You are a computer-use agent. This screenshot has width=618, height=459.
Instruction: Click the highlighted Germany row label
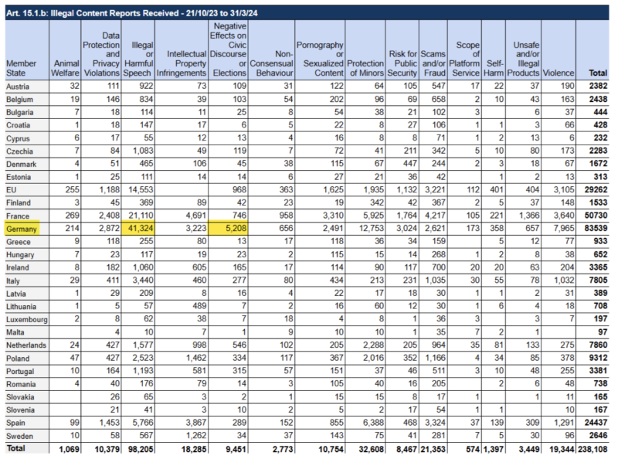point(24,230)
